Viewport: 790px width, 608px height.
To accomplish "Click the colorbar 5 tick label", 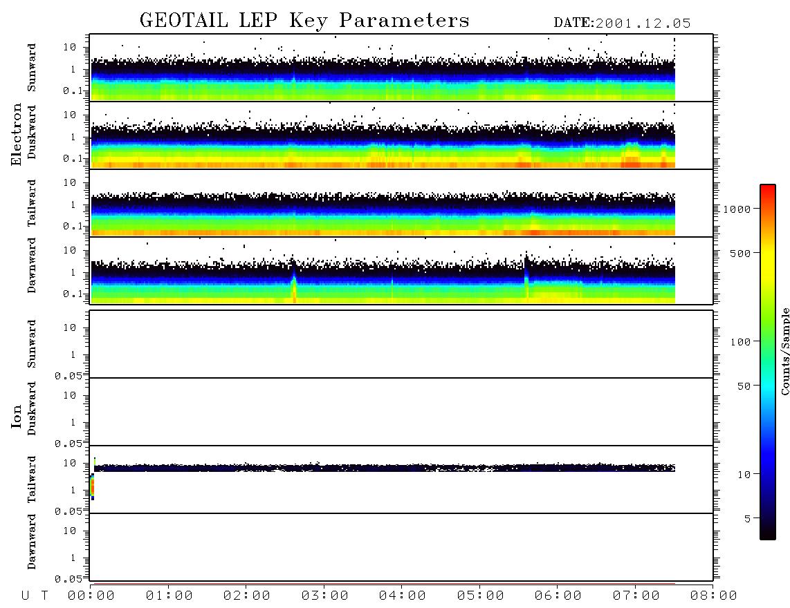I will tap(748, 518).
